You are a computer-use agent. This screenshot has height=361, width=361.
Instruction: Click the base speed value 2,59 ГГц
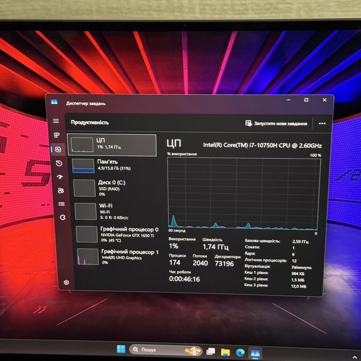pos(300,241)
